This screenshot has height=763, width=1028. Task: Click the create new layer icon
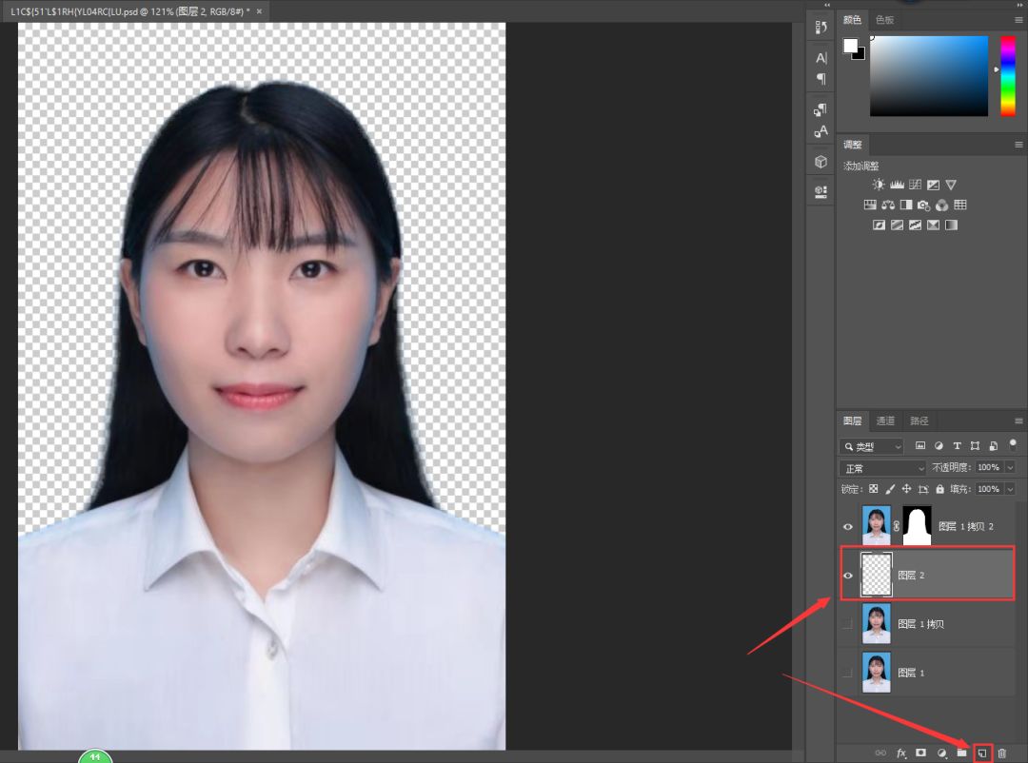click(982, 753)
